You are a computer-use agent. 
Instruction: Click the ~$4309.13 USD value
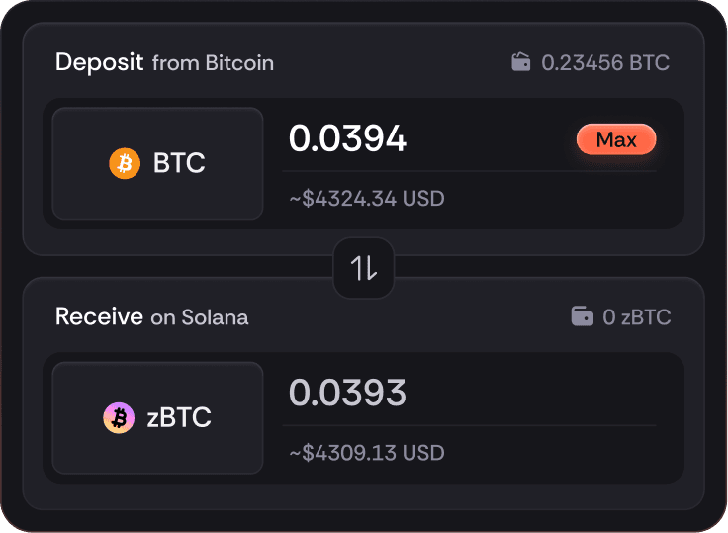point(366,453)
